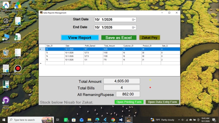This screenshot has width=219, height=123.
Task: Sort by Customer_ID column header
Action: click(x=132, y=46)
